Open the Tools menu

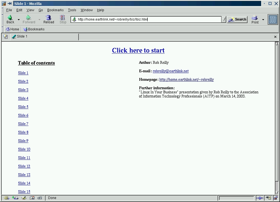coord(72,10)
